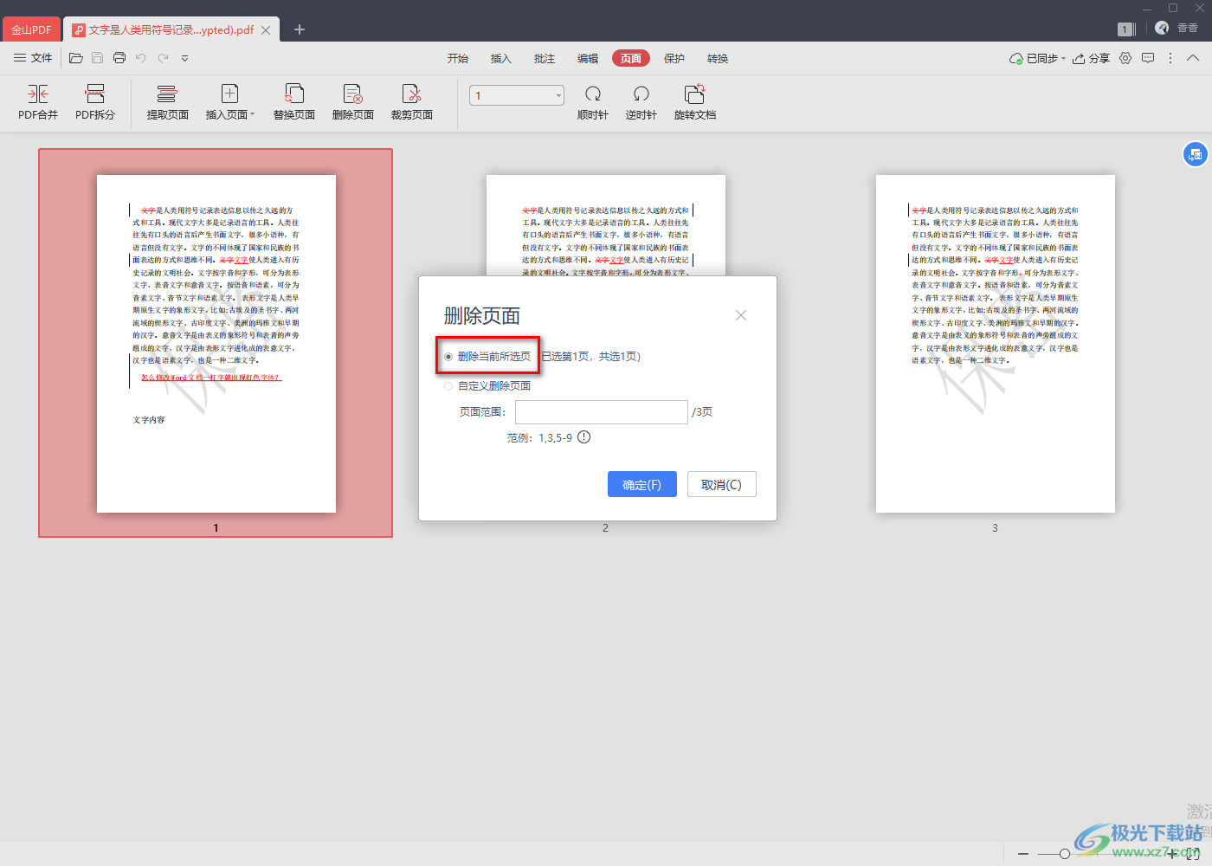Click the zoom out minus icon

coord(1023,854)
